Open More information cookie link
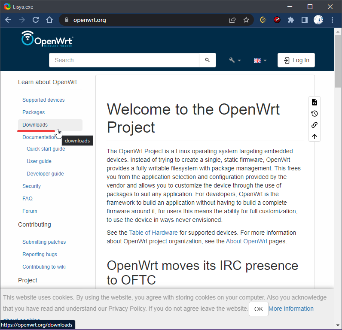The image size is (342, 330). click(291, 309)
